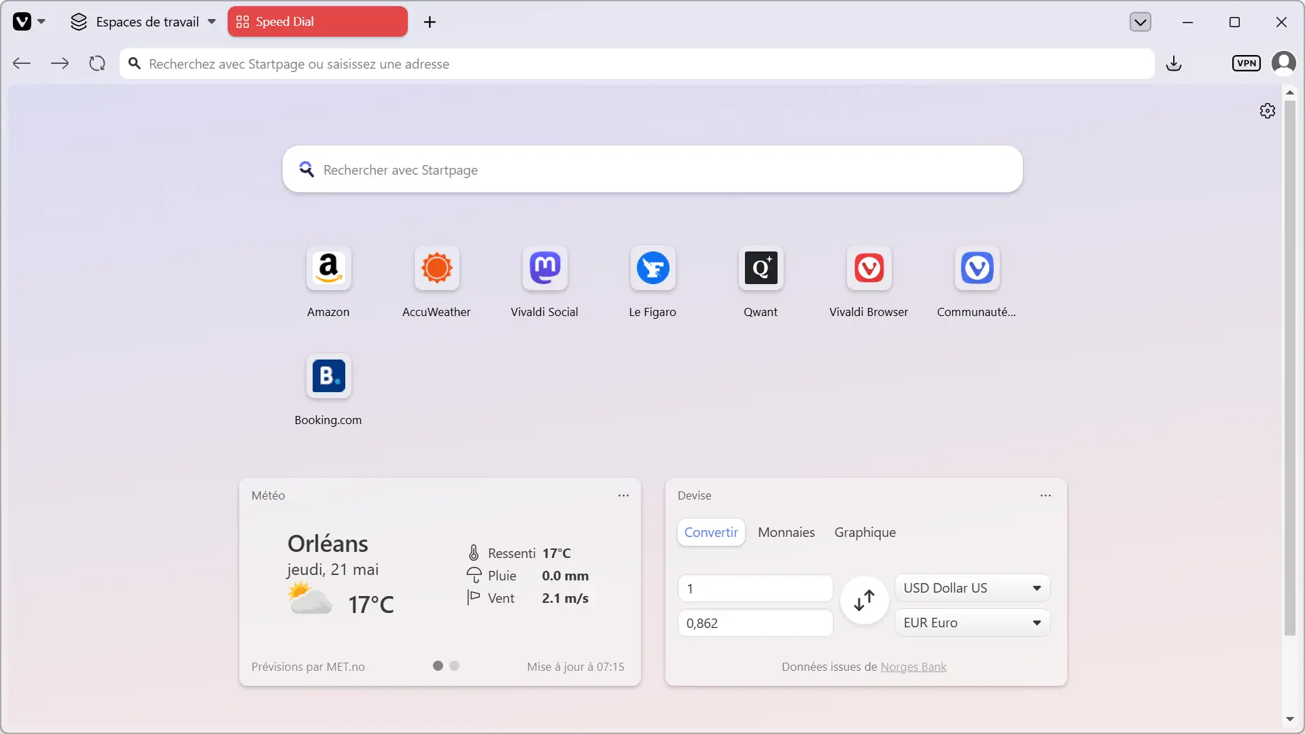The image size is (1305, 734).
Task: Click the Orléans city name
Action: [x=328, y=544]
